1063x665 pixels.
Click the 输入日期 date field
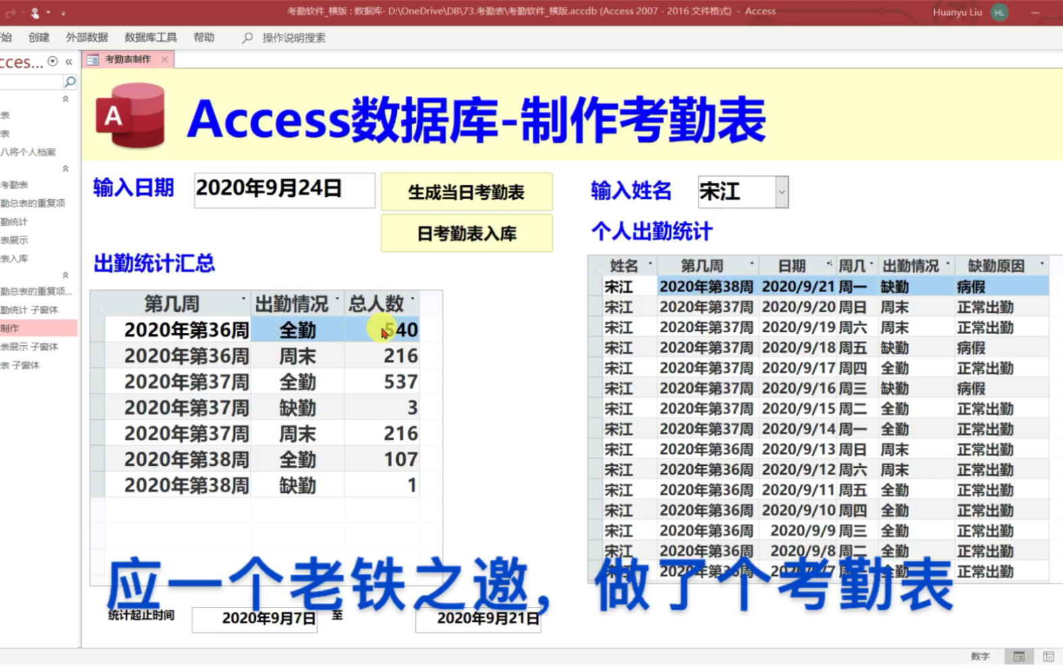[284, 190]
